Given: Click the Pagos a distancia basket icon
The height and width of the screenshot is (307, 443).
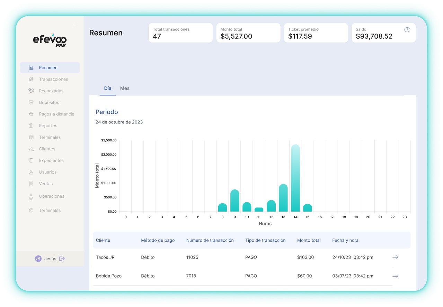Looking at the screenshot, I should (31, 114).
